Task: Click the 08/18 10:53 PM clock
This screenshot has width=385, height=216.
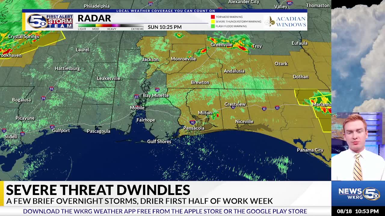Action: [x=358, y=211]
